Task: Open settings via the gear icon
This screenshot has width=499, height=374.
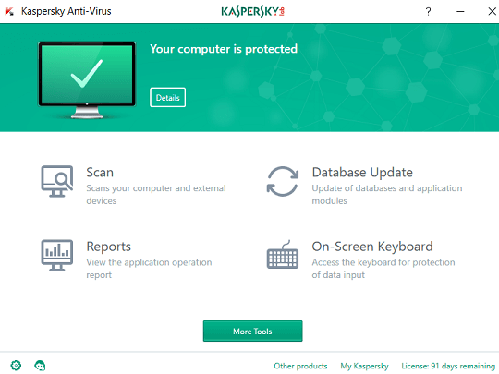Action: click(16, 366)
